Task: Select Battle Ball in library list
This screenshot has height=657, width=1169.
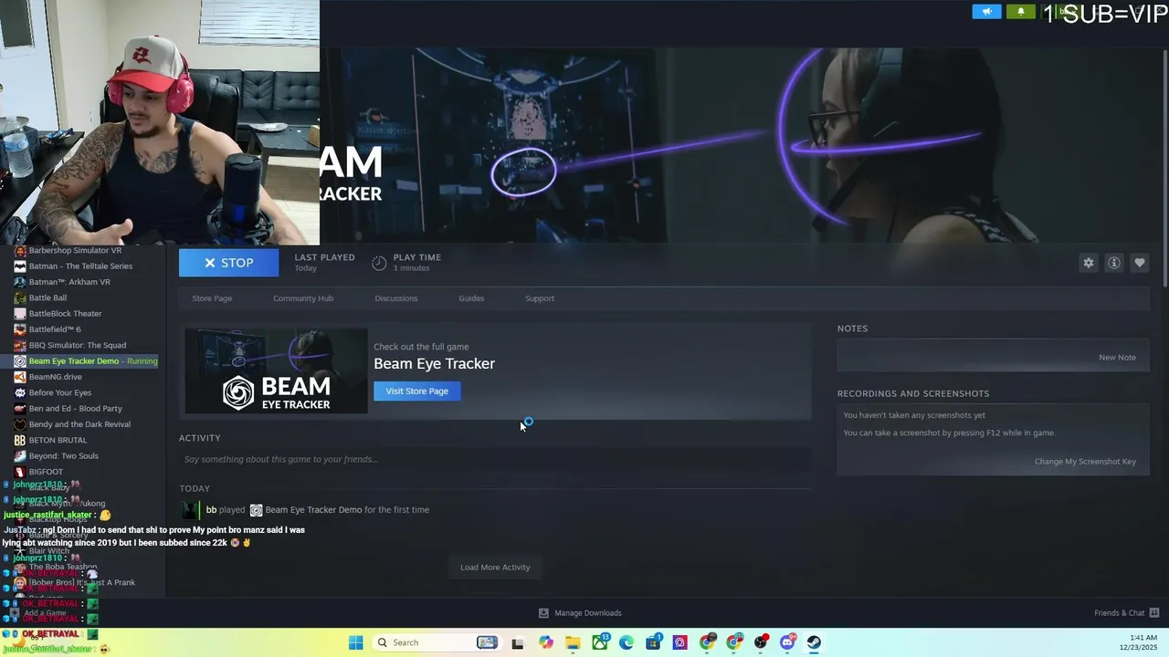Action: [x=47, y=297]
